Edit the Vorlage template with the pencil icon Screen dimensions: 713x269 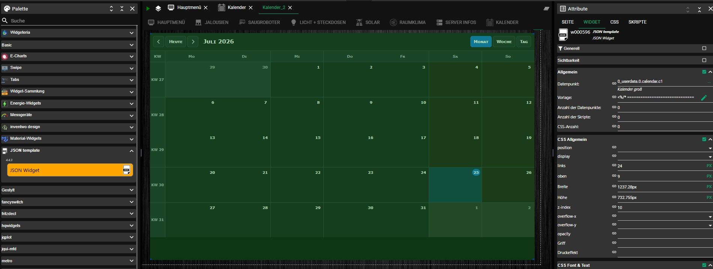[704, 97]
